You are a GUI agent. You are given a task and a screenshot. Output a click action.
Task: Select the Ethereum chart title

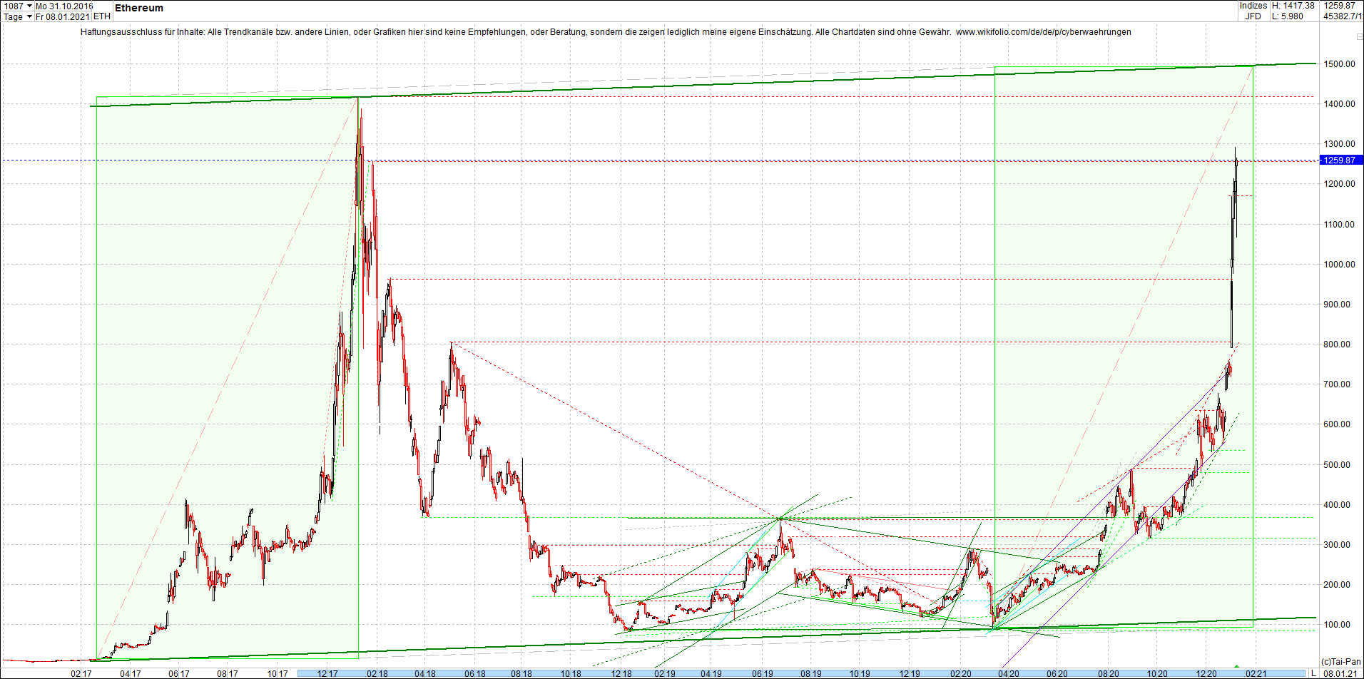pyautogui.click(x=139, y=8)
